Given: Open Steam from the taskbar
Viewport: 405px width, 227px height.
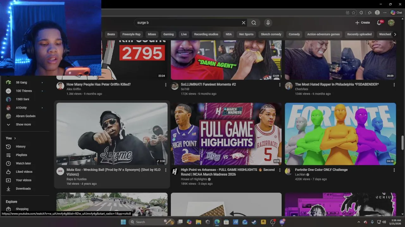Looking at the screenshot, I should pyautogui.click(x=254, y=222).
